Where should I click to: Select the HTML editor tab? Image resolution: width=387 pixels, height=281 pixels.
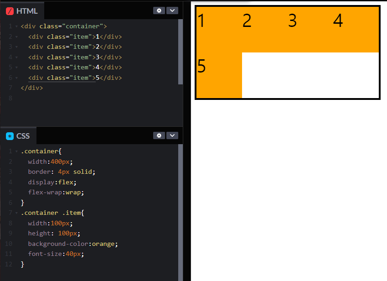click(x=22, y=11)
